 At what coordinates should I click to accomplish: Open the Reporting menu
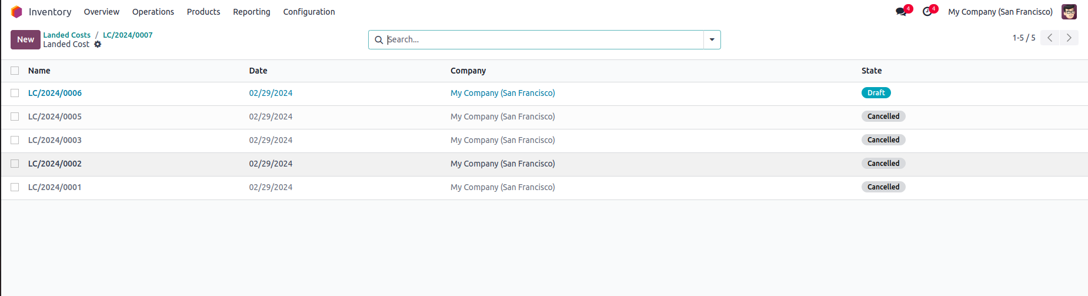(x=252, y=12)
